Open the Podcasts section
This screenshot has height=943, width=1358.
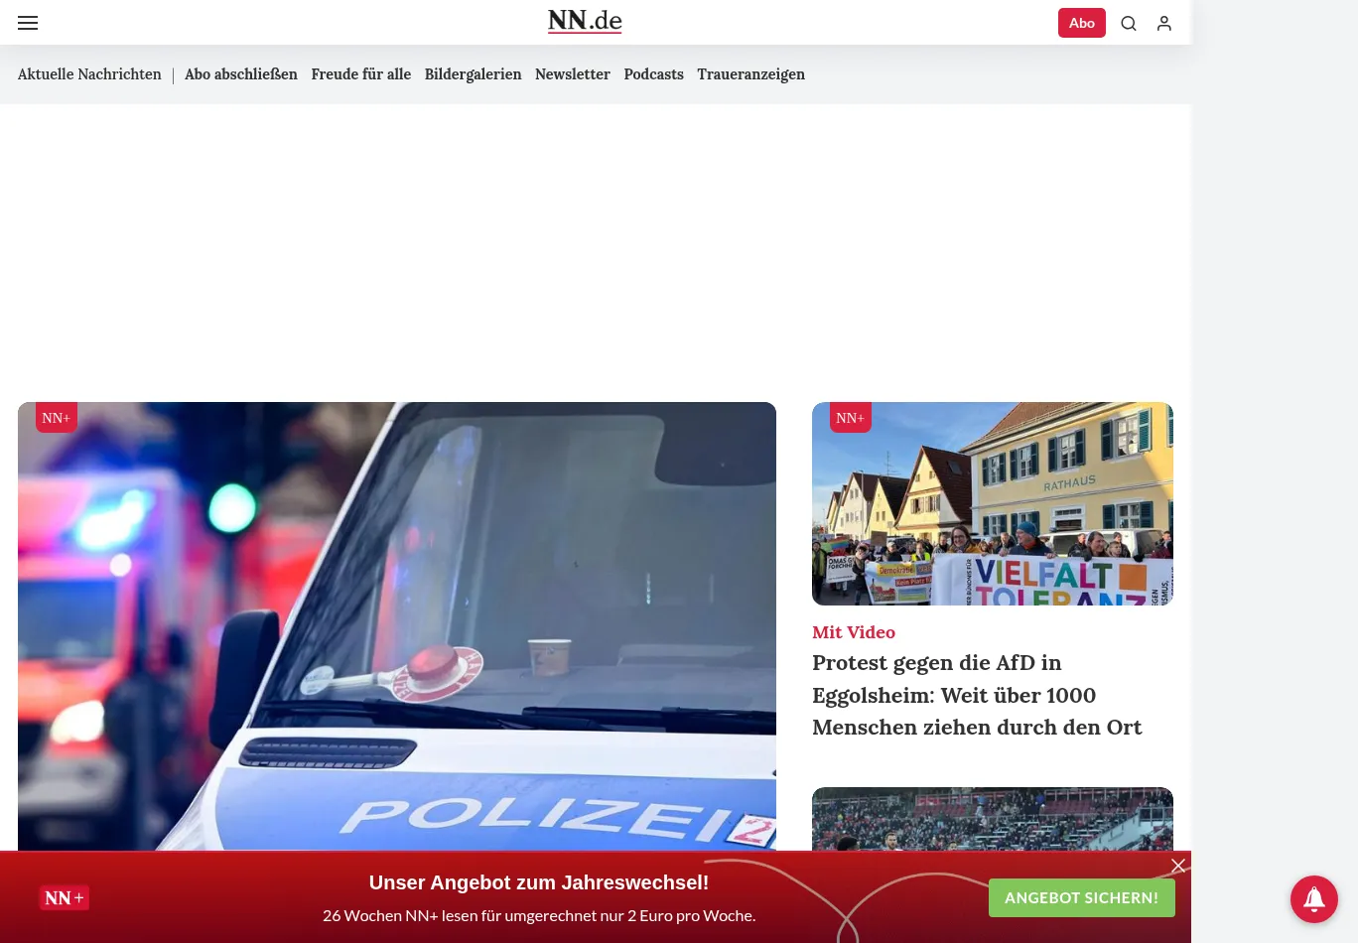click(653, 74)
